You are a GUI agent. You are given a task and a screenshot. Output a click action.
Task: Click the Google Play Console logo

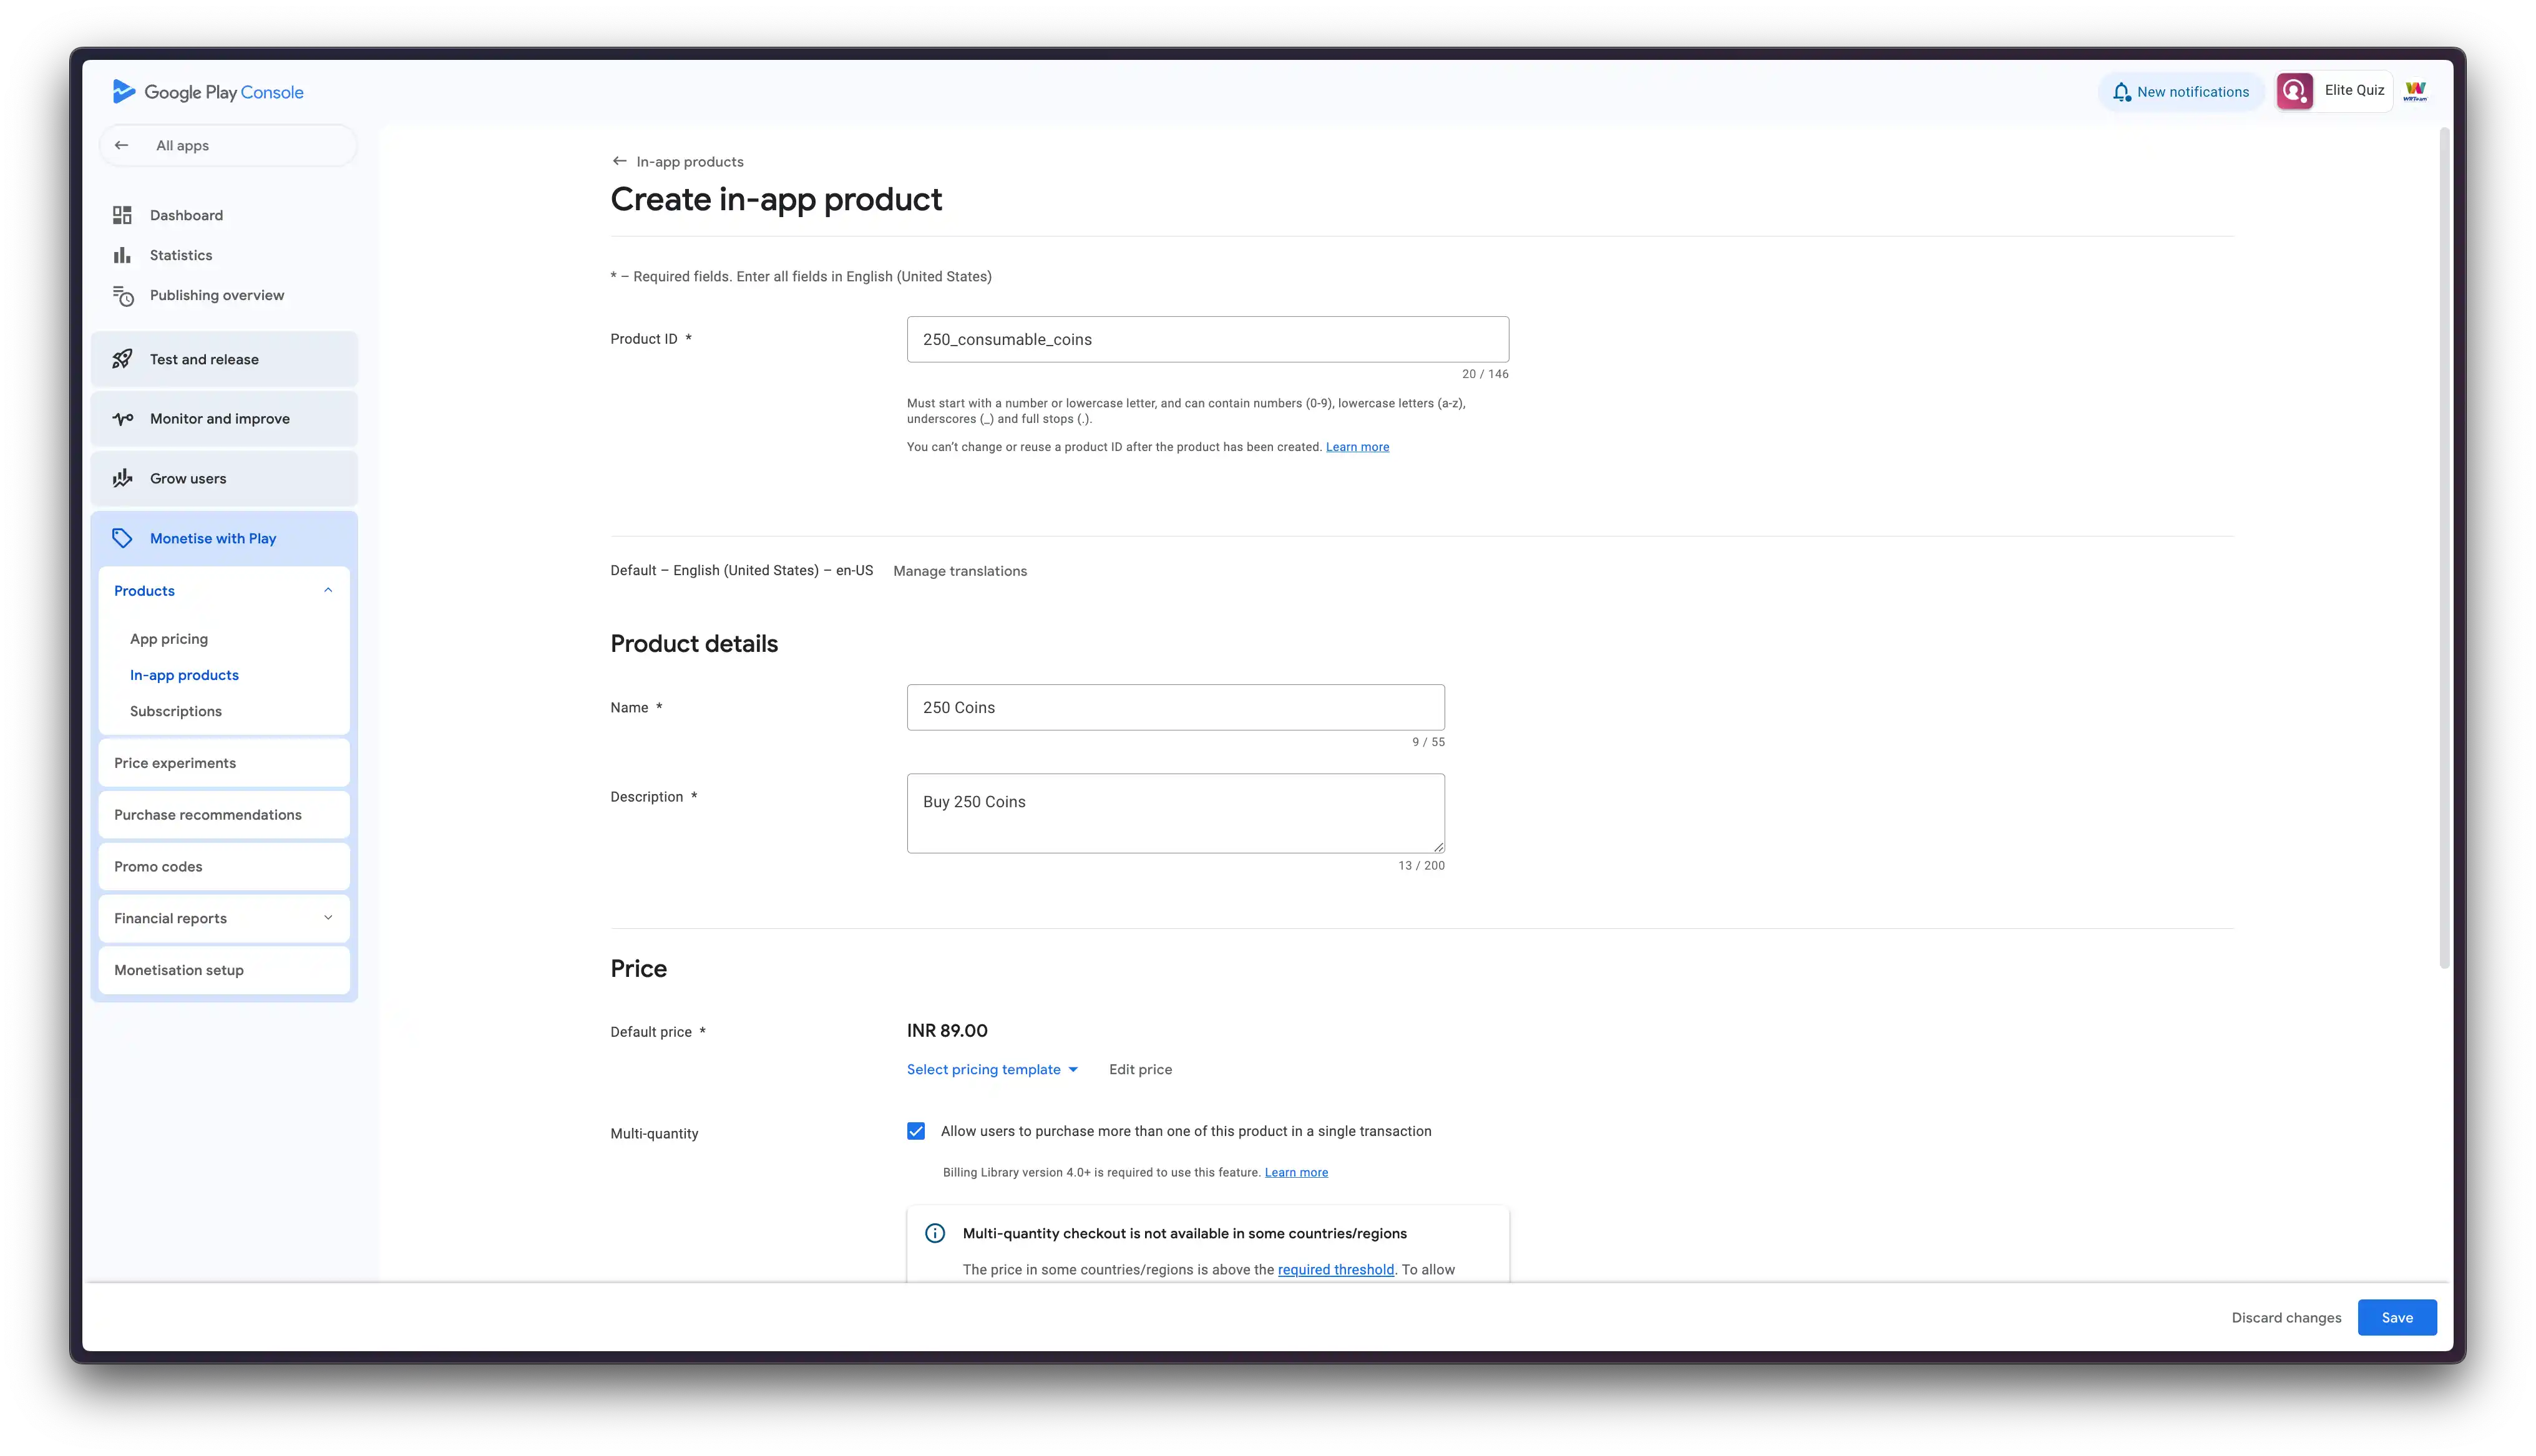click(x=208, y=92)
